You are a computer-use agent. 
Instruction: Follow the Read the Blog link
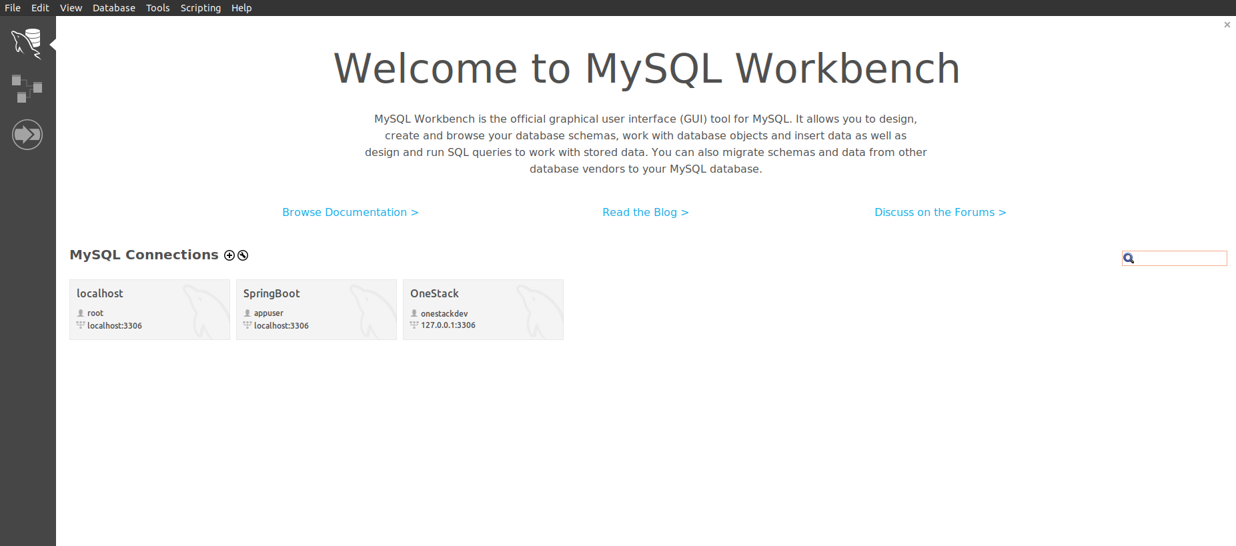point(646,212)
